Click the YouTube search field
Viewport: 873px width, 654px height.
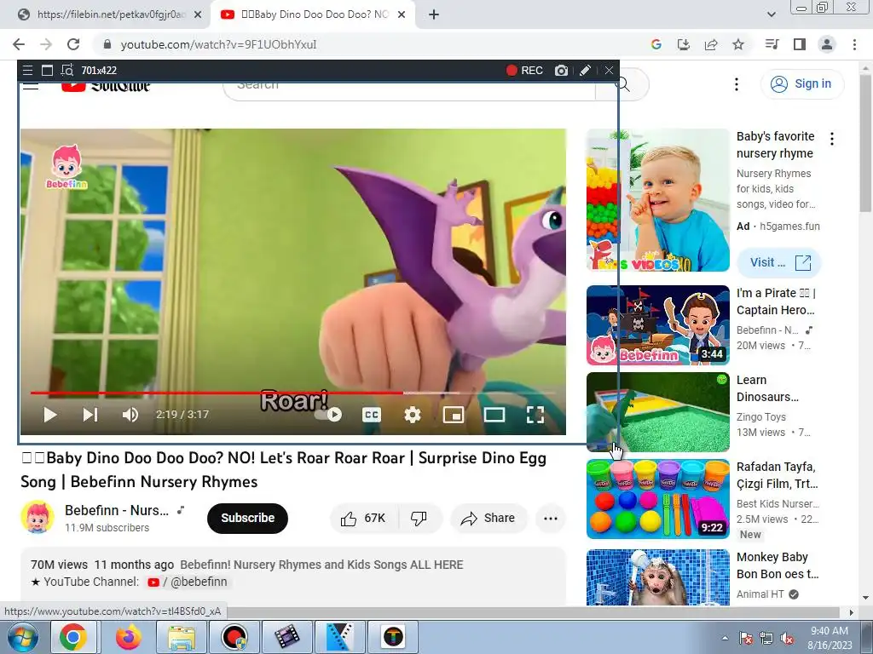click(x=409, y=84)
